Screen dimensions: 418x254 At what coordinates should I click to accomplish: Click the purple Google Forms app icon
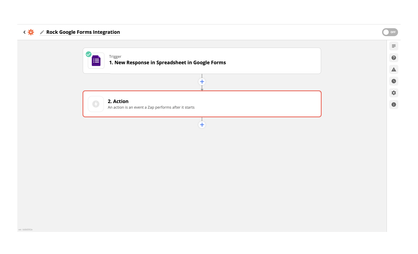point(96,61)
